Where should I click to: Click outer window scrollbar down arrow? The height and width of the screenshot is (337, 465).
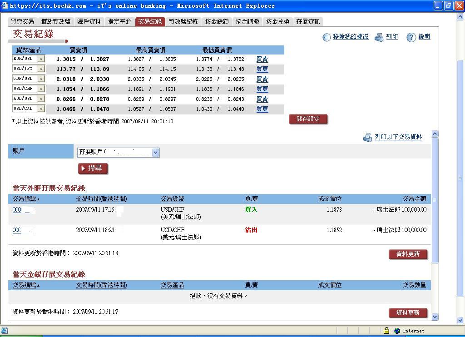point(460,320)
